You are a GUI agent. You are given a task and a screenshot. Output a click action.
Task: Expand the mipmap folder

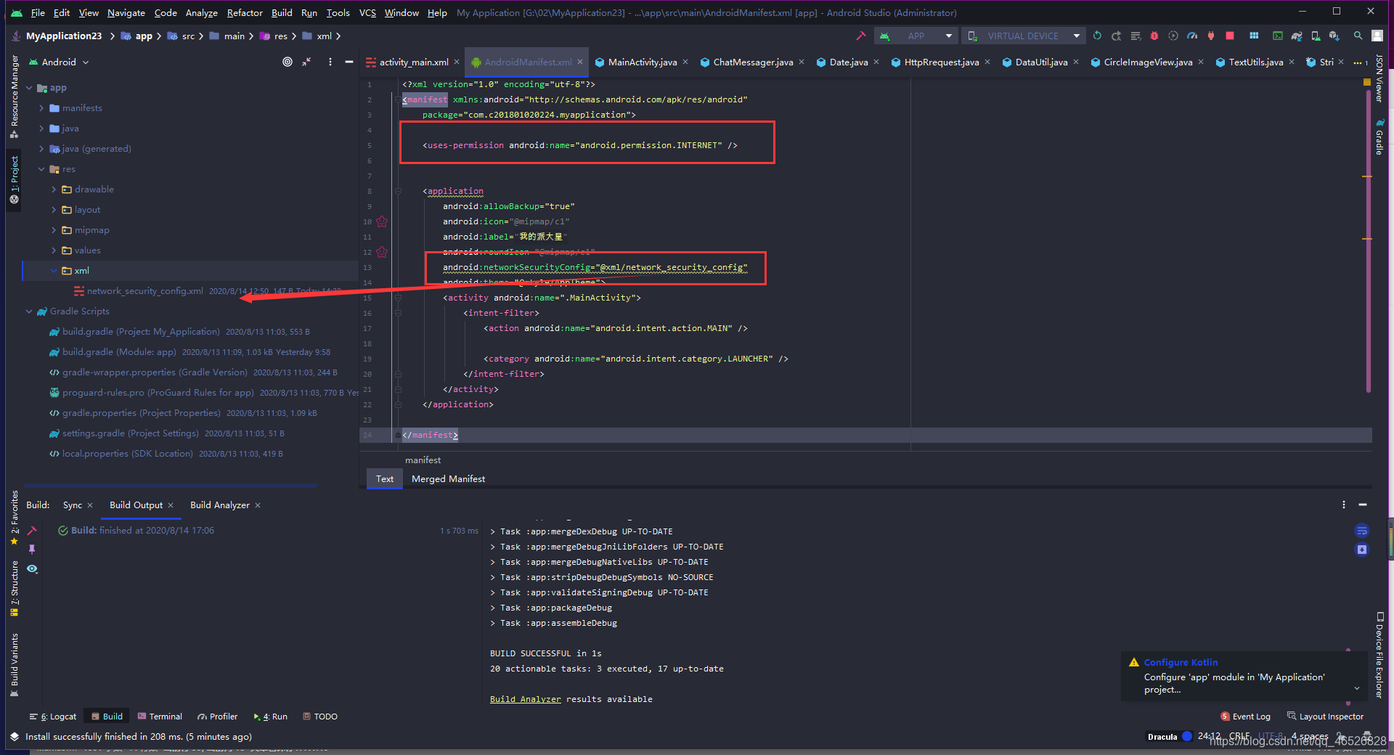[x=54, y=230]
